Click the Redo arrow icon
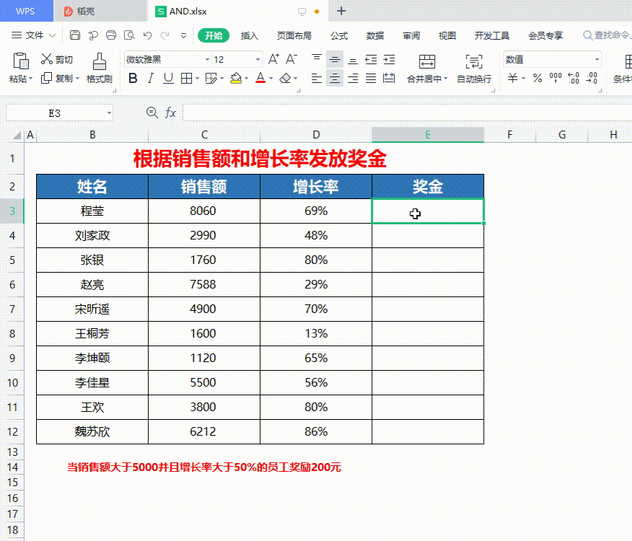The image size is (632, 541). click(x=165, y=35)
